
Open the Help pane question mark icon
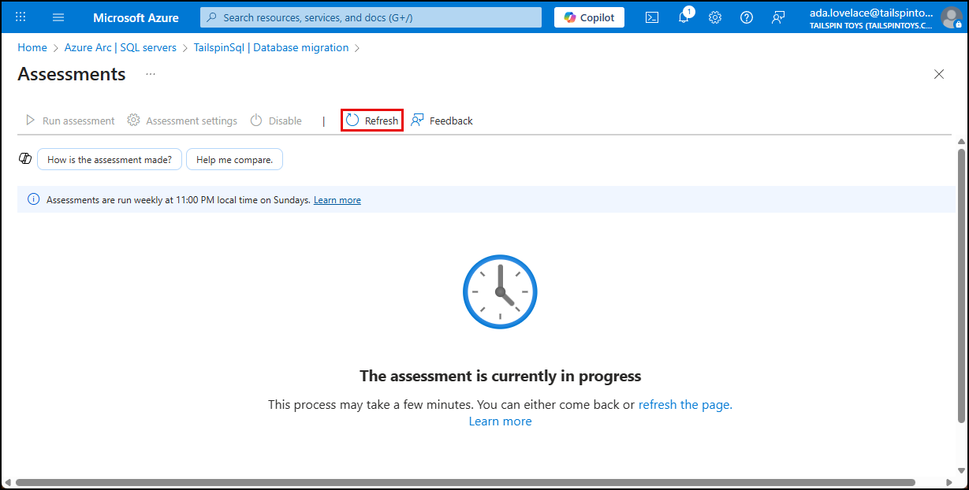coord(746,17)
